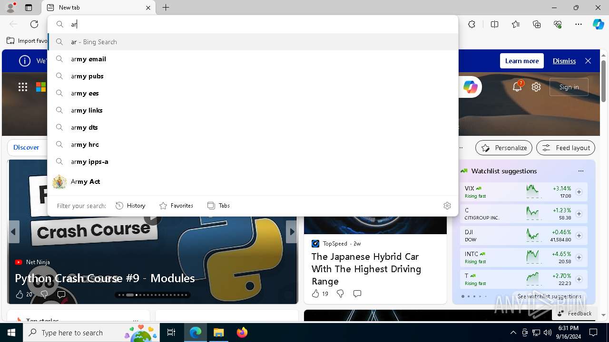Choose suggestion 'army links'
The height and width of the screenshot is (342, 609).
point(253,110)
